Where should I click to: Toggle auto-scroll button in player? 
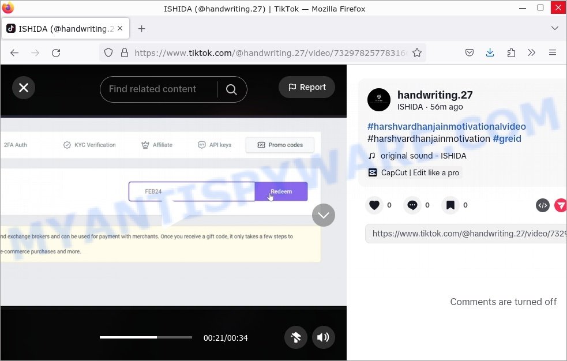(296, 337)
